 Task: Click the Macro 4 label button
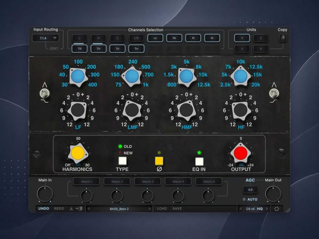178,181
